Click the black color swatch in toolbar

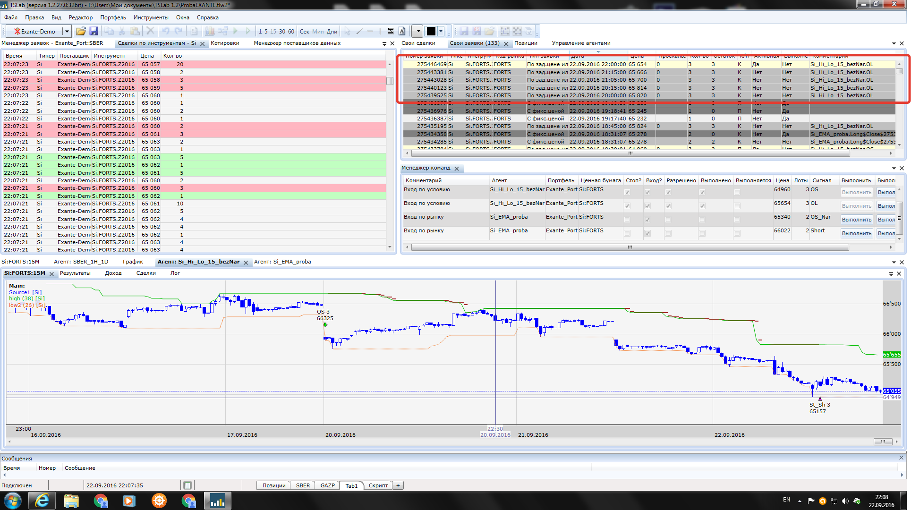coord(431,31)
